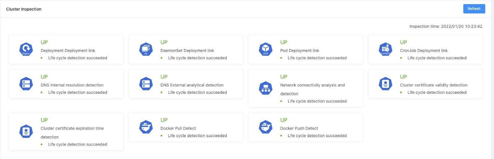
Task: Click the Docker Push whale icon
Action: 266,127
